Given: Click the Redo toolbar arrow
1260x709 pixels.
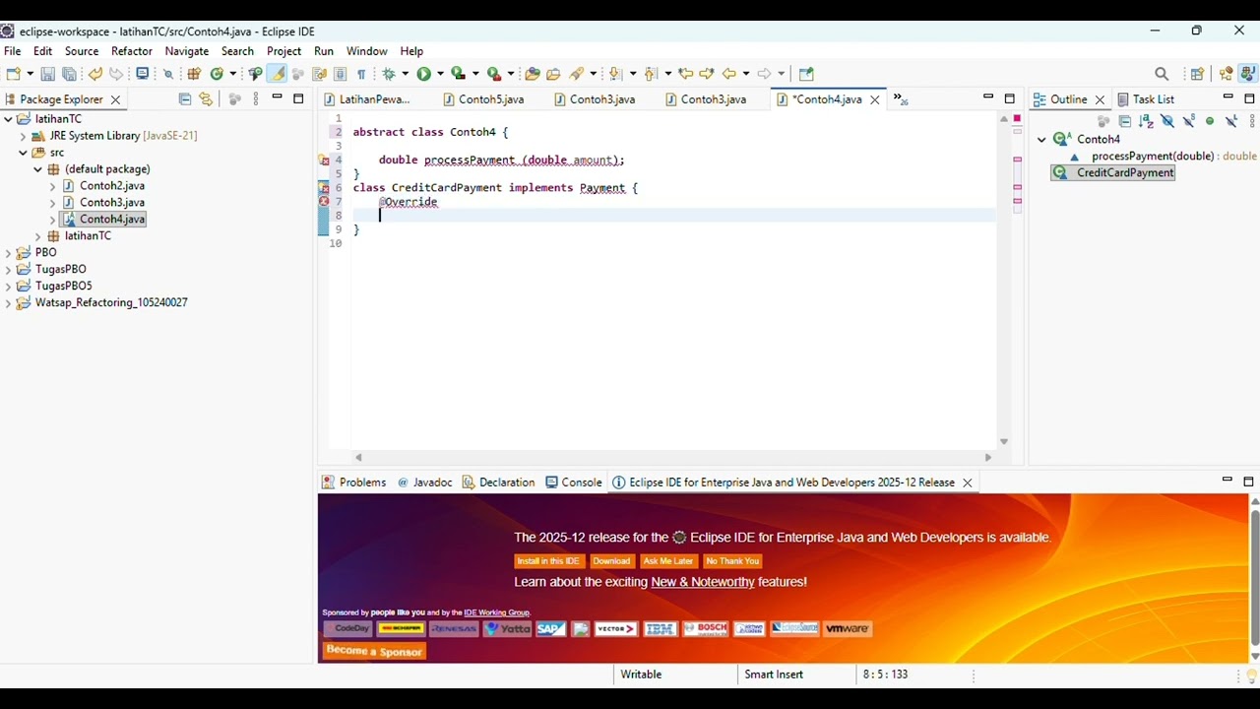Looking at the screenshot, I should [x=116, y=74].
